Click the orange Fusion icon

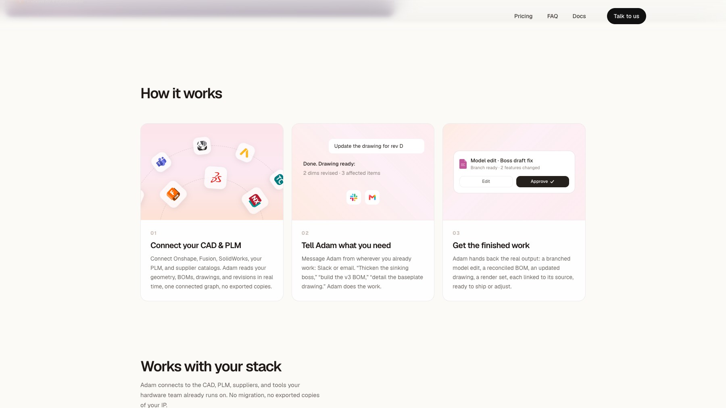coord(173,194)
